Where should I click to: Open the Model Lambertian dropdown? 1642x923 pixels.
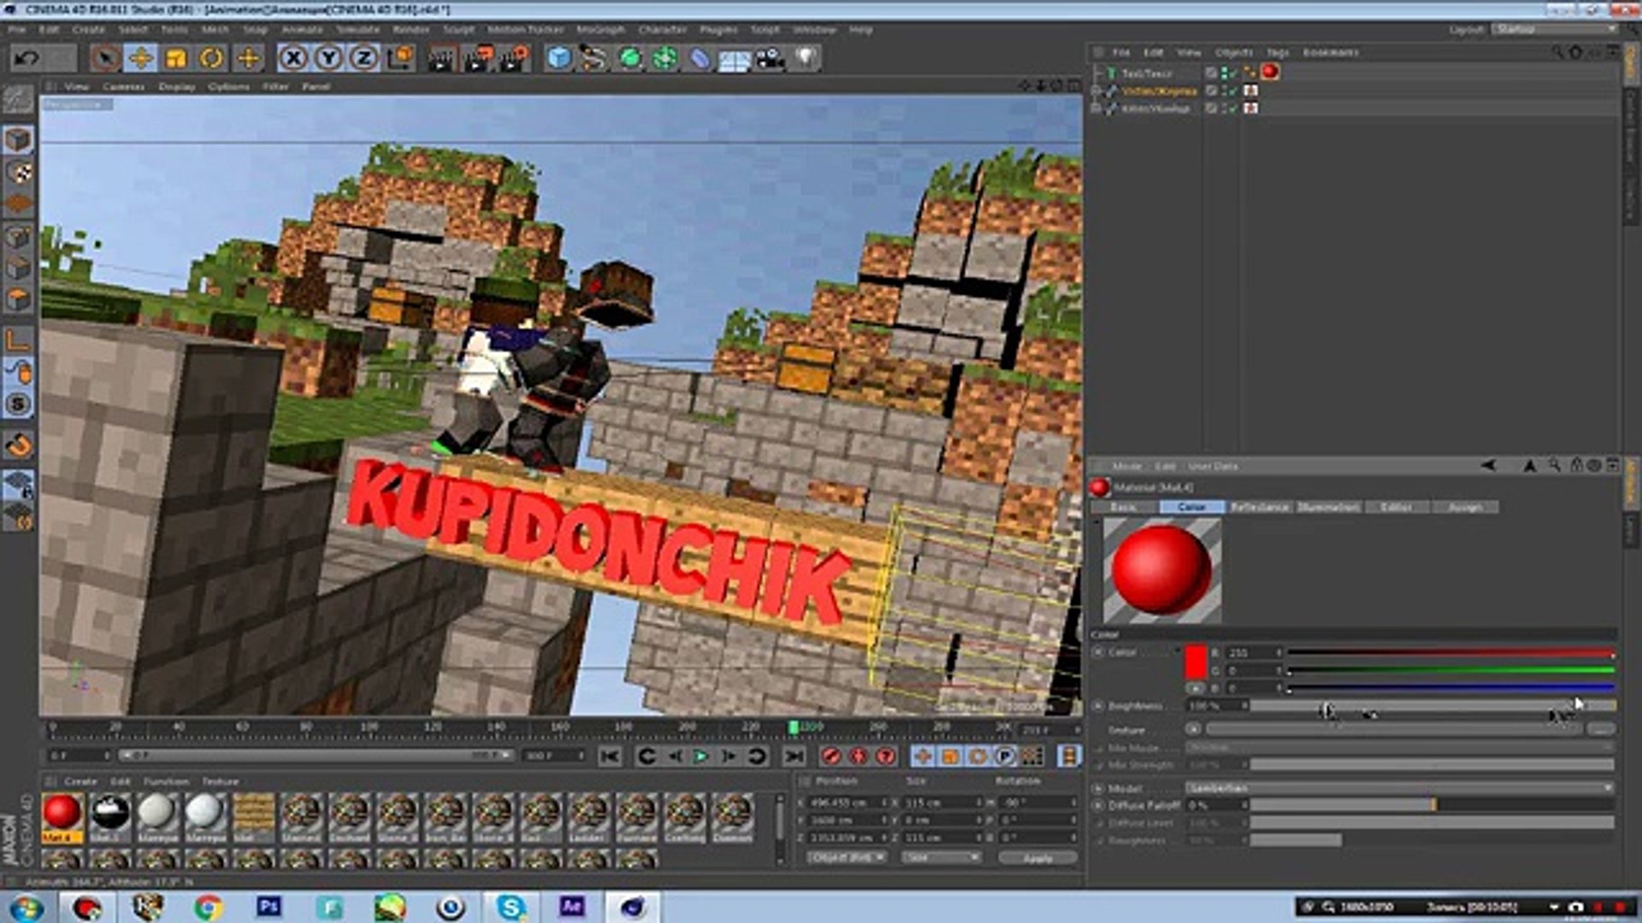1399,788
